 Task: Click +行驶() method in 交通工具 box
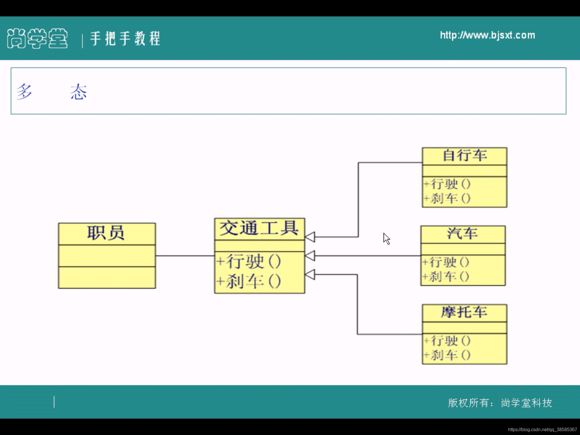[249, 261]
